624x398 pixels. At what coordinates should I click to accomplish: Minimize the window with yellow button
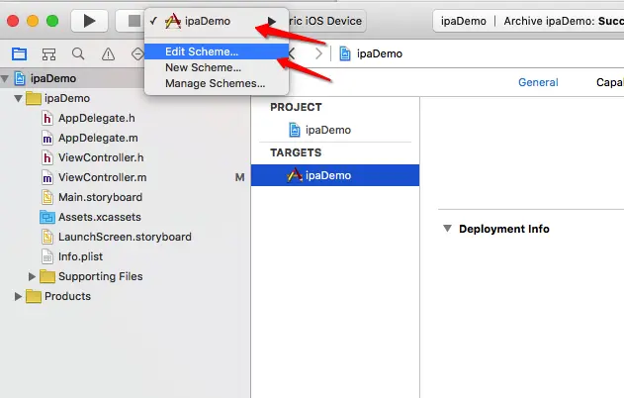(33, 21)
